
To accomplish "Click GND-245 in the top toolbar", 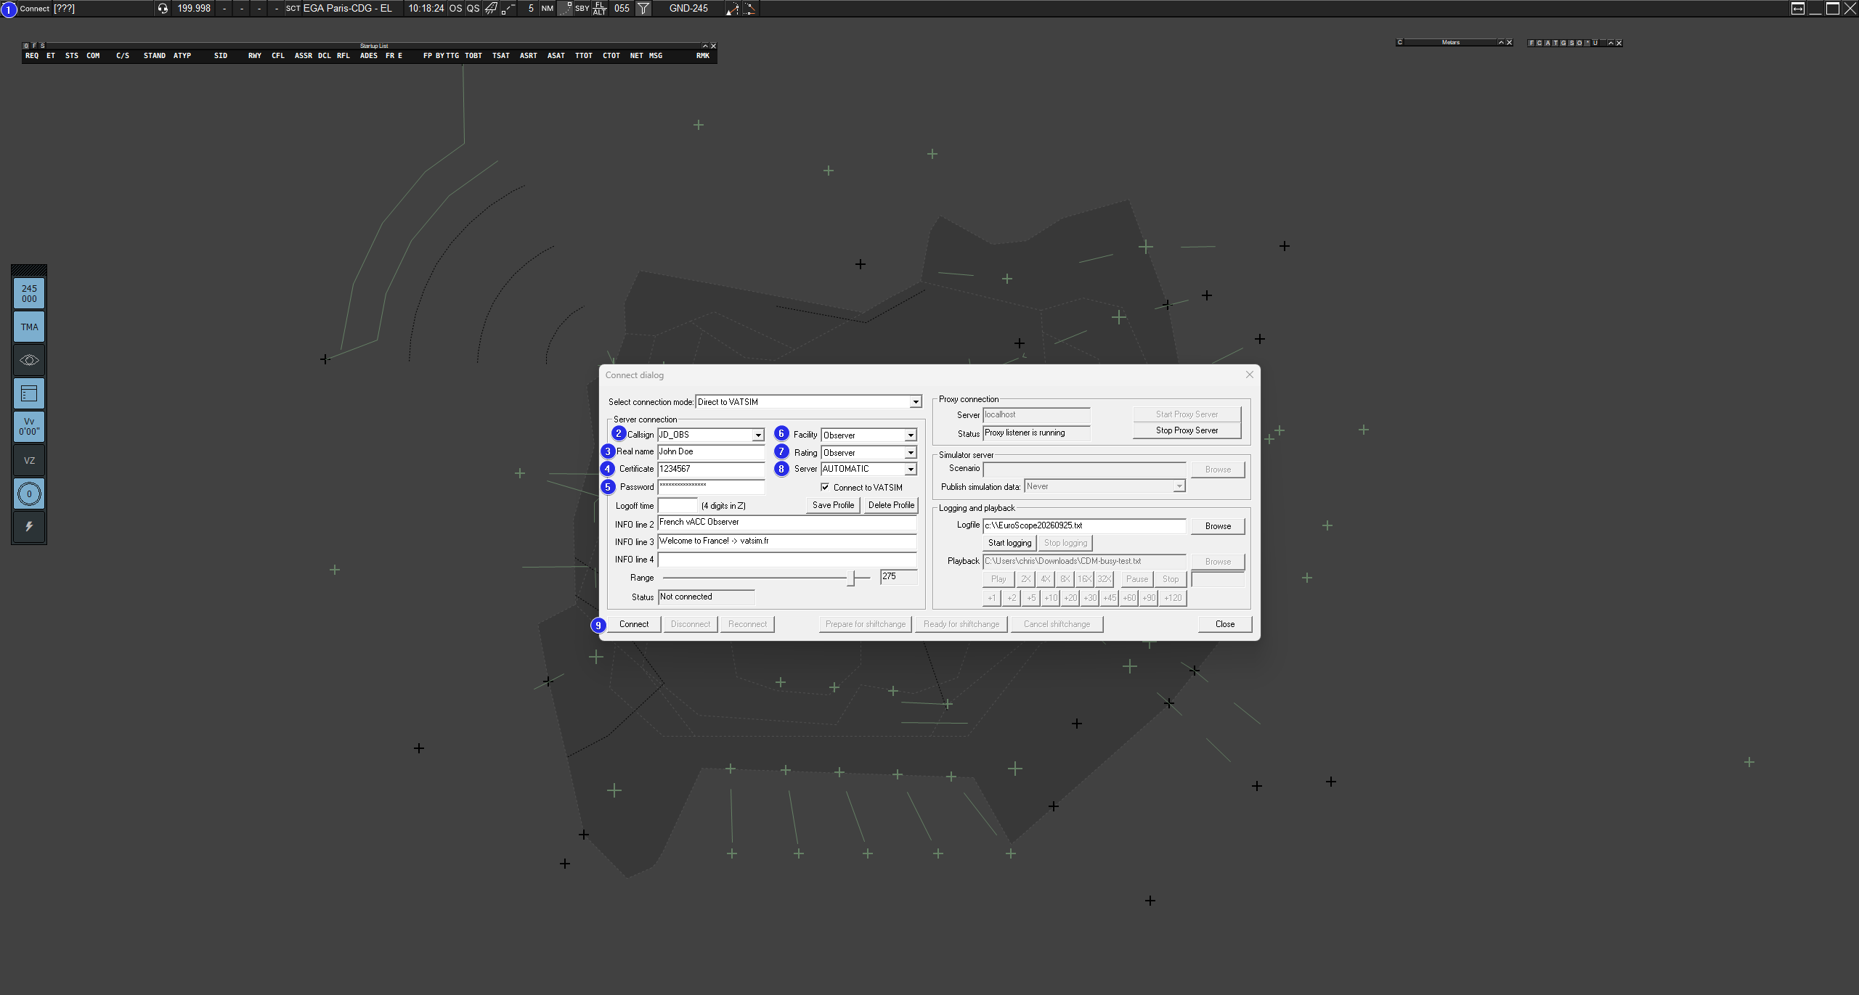I will click(x=688, y=9).
